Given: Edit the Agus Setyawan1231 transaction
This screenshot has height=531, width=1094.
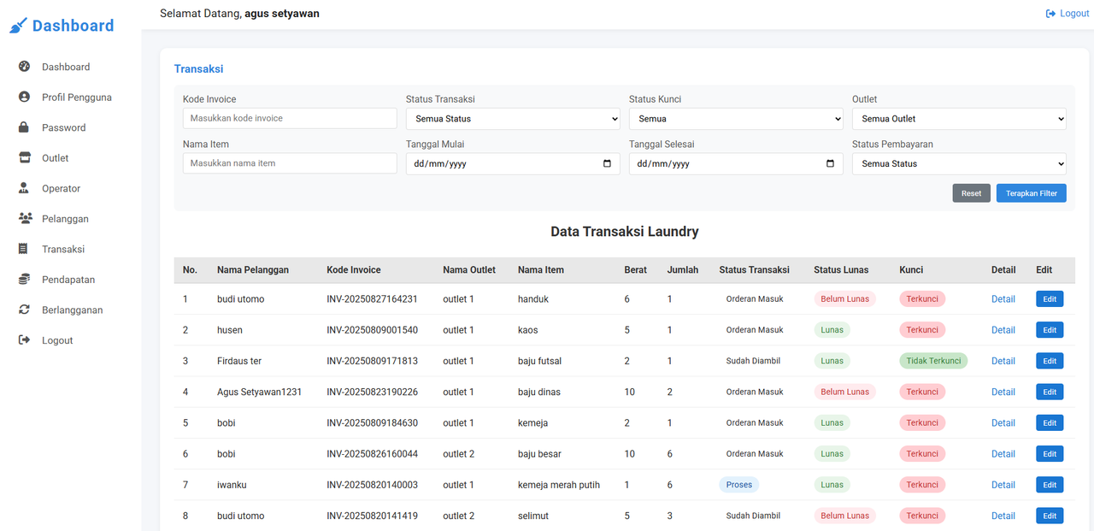Looking at the screenshot, I should [x=1050, y=392].
